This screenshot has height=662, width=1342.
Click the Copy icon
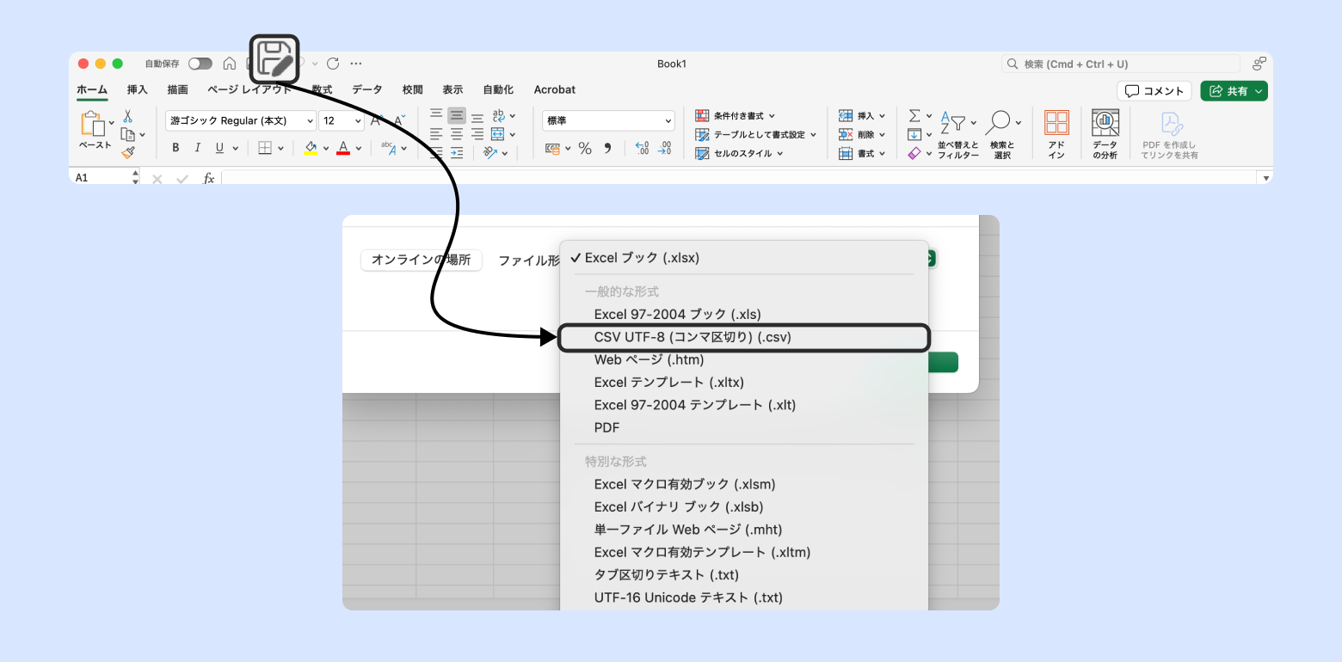click(128, 134)
